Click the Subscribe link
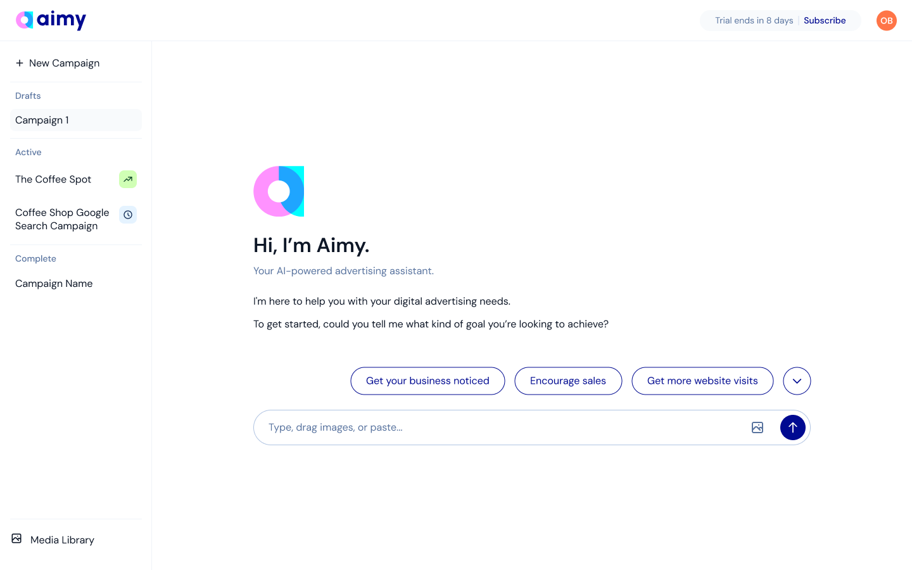Screen dimensions: 912x570 [x=825, y=20]
